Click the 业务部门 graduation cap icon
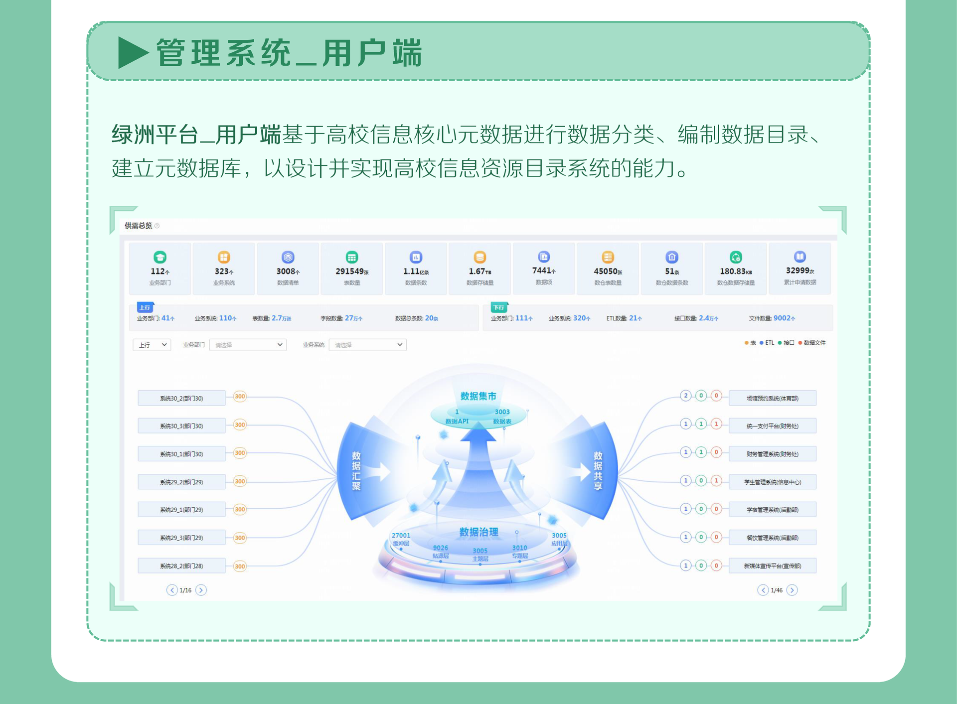957x704 pixels. click(x=160, y=257)
